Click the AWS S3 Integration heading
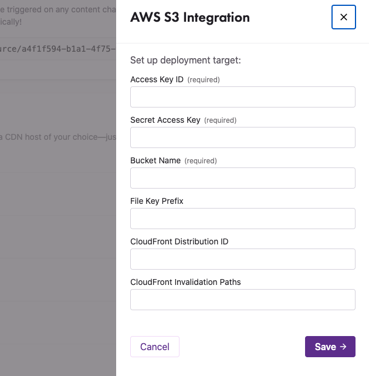The width and height of the screenshot is (369, 376). (190, 18)
